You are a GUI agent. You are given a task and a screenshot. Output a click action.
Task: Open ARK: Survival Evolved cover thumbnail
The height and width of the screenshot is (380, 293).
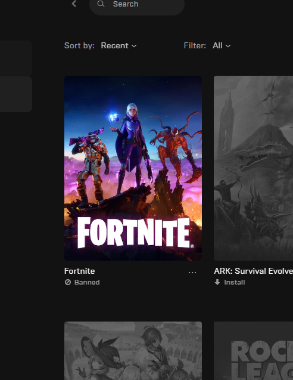[253, 168]
